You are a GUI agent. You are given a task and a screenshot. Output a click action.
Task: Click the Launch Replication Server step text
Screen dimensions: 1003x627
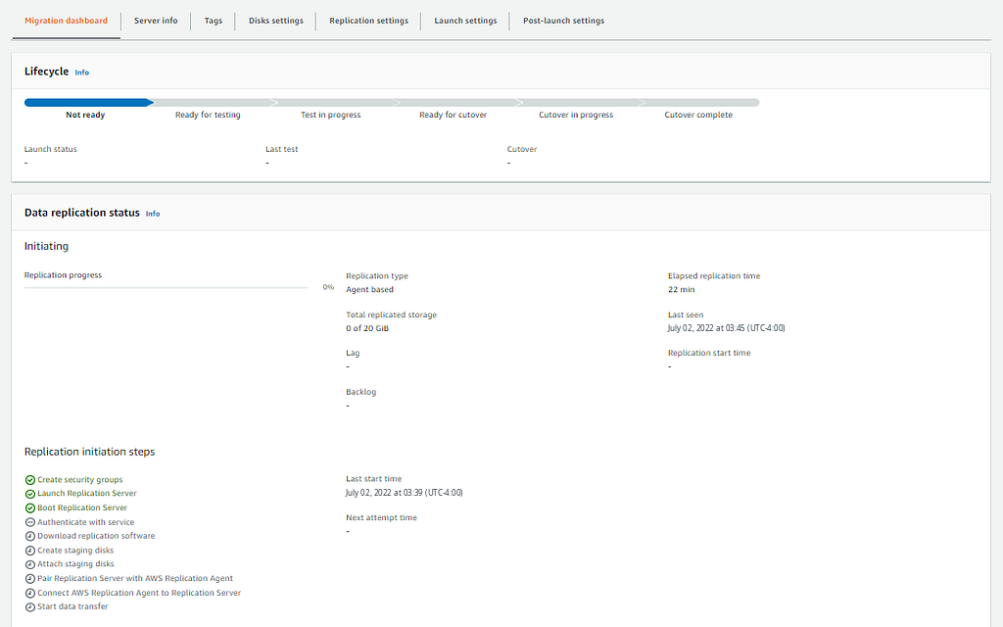point(87,494)
